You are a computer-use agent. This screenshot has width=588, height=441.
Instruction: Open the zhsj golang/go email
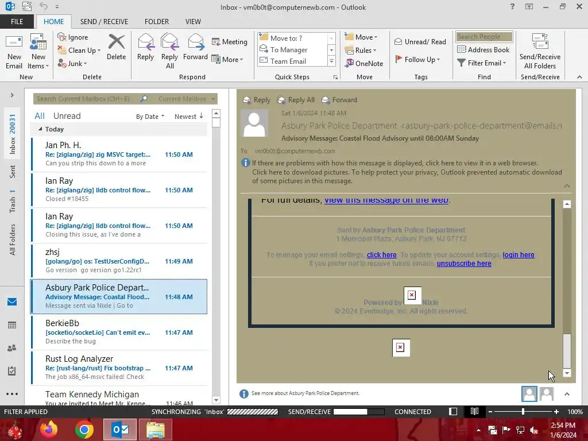[119, 261]
